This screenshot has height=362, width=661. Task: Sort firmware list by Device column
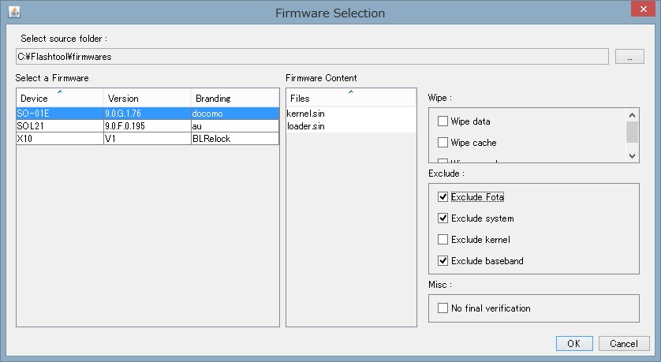(59, 99)
